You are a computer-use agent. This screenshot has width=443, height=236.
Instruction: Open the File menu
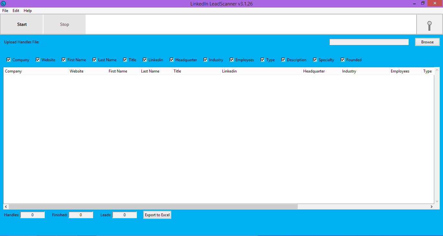pos(5,11)
